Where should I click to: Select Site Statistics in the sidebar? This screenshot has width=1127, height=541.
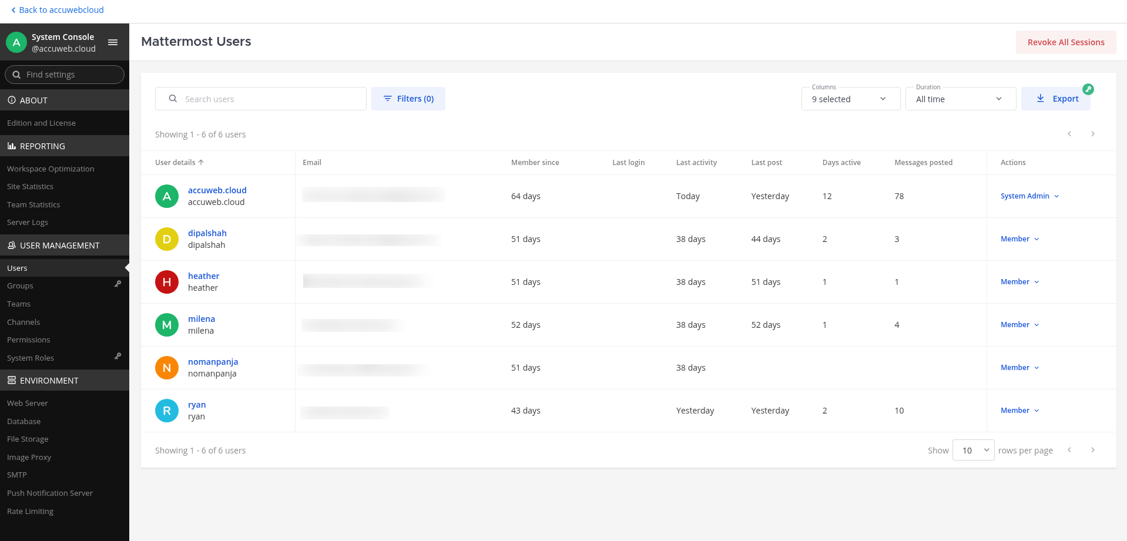coord(29,186)
